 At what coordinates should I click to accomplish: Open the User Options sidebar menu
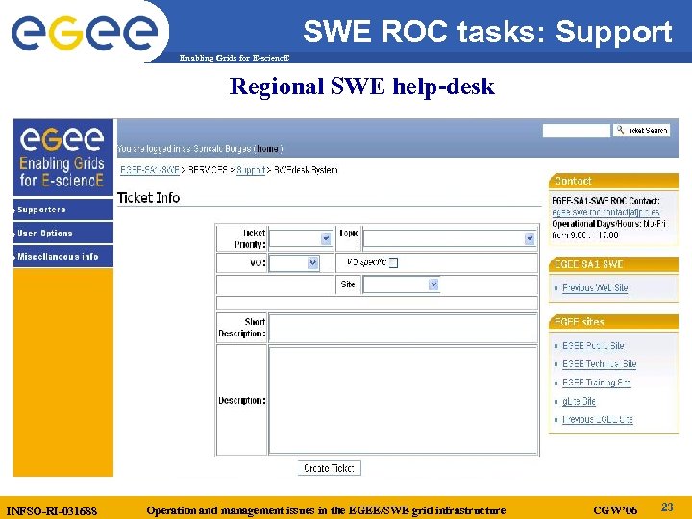click(x=63, y=233)
